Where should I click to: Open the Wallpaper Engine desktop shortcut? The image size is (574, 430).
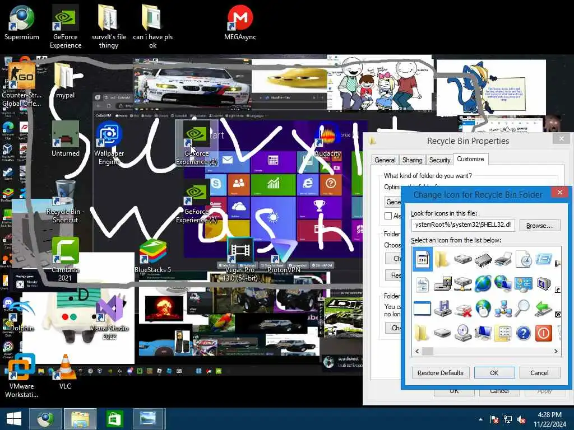tap(109, 143)
